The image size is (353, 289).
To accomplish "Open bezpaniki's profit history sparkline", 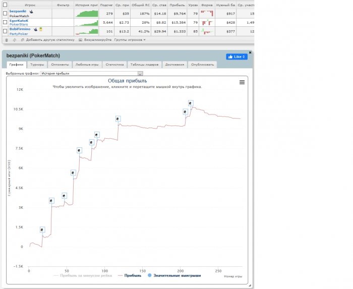I will [87, 13].
